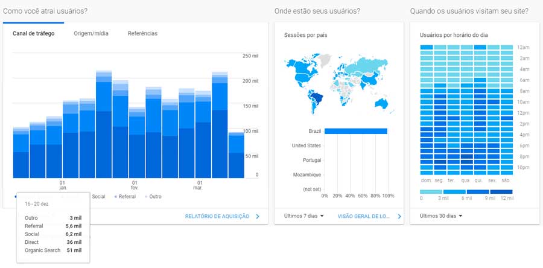Switch to the Canal de tráfego tab
543x268 pixels.
33,34
